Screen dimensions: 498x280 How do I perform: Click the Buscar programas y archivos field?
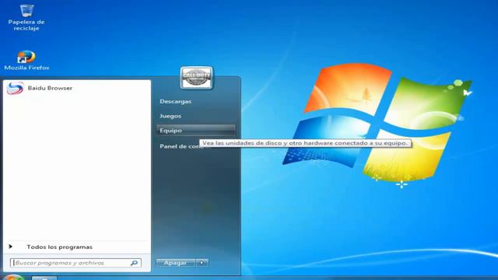coord(75,263)
